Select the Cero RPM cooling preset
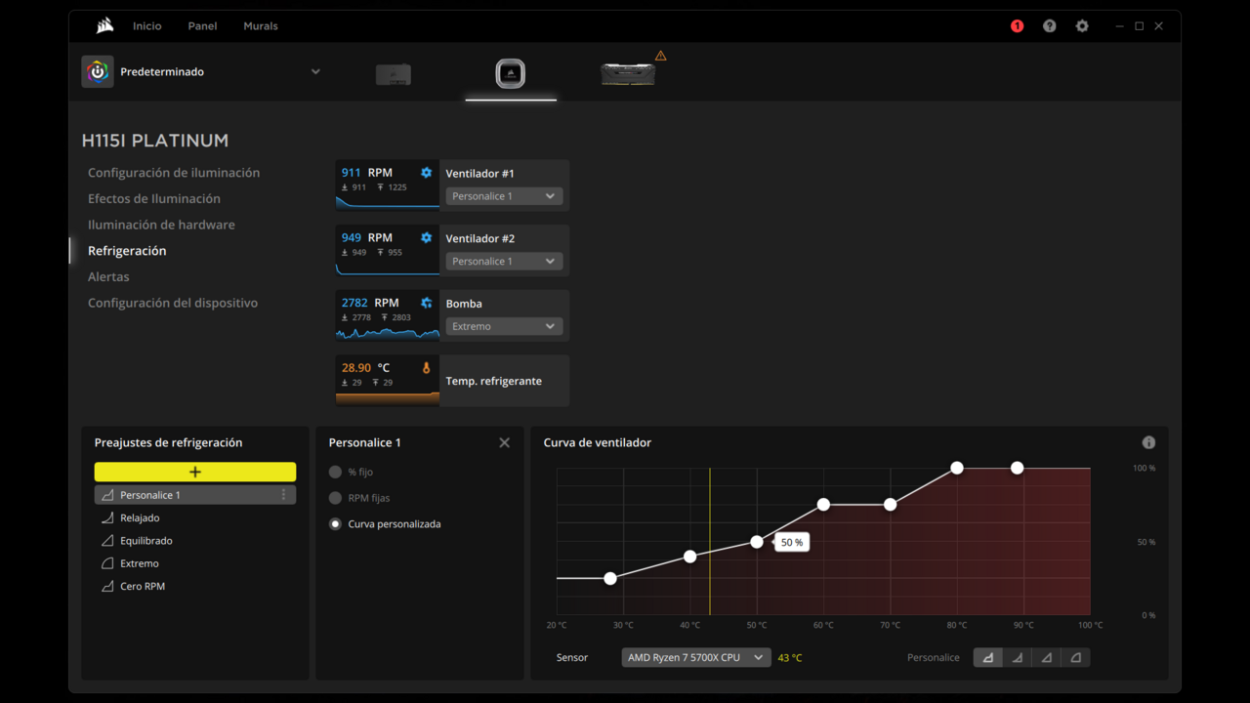Image resolution: width=1250 pixels, height=703 pixels. (x=195, y=586)
